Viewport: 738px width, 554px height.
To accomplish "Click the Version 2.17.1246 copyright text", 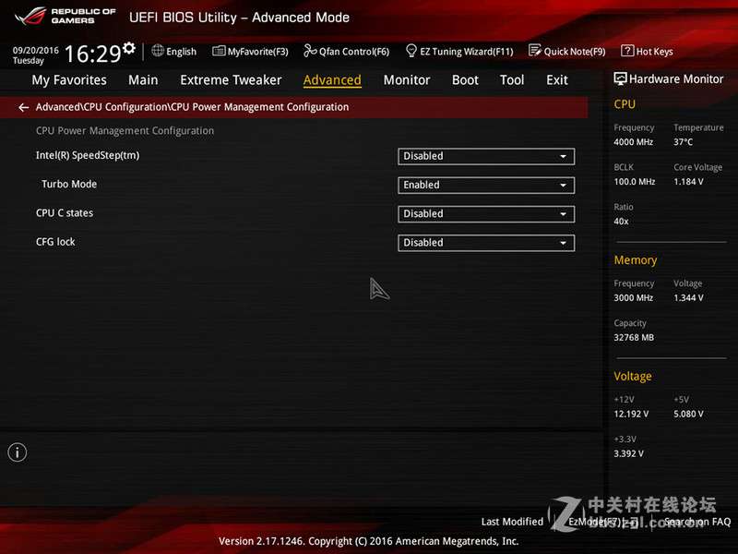I will point(368,541).
